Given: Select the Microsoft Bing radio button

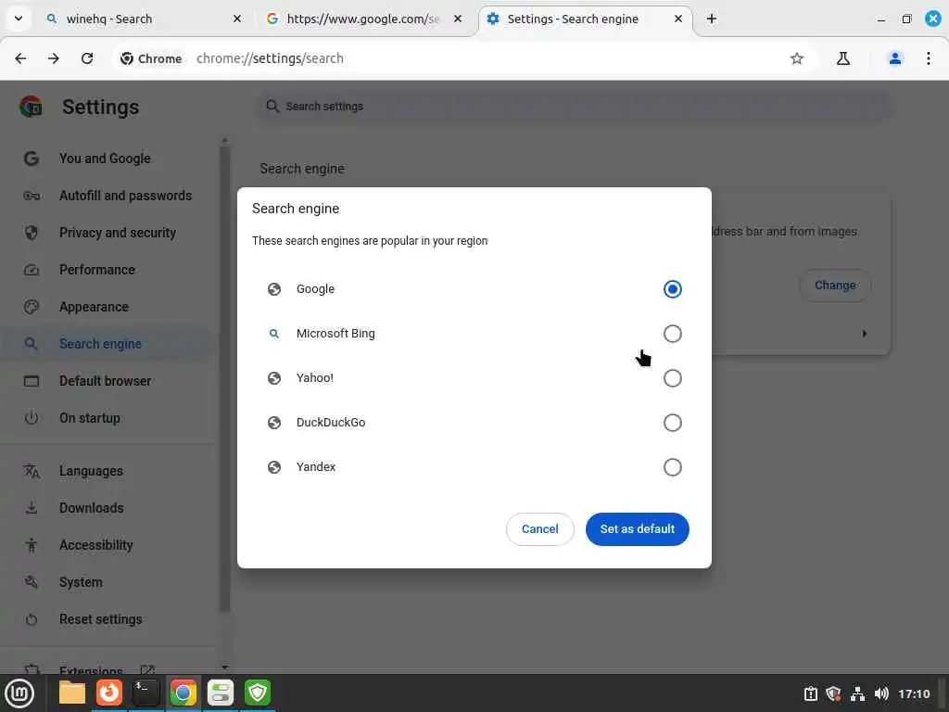Looking at the screenshot, I should [672, 334].
